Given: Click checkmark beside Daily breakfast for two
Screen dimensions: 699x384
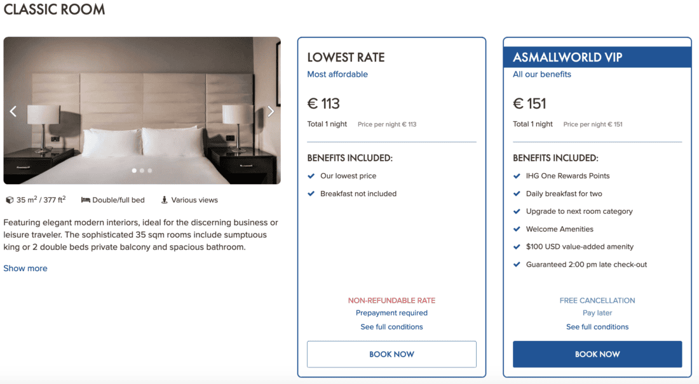Looking at the screenshot, I should (517, 194).
